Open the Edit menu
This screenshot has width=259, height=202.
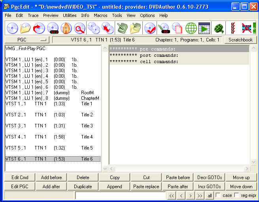(19, 15)
